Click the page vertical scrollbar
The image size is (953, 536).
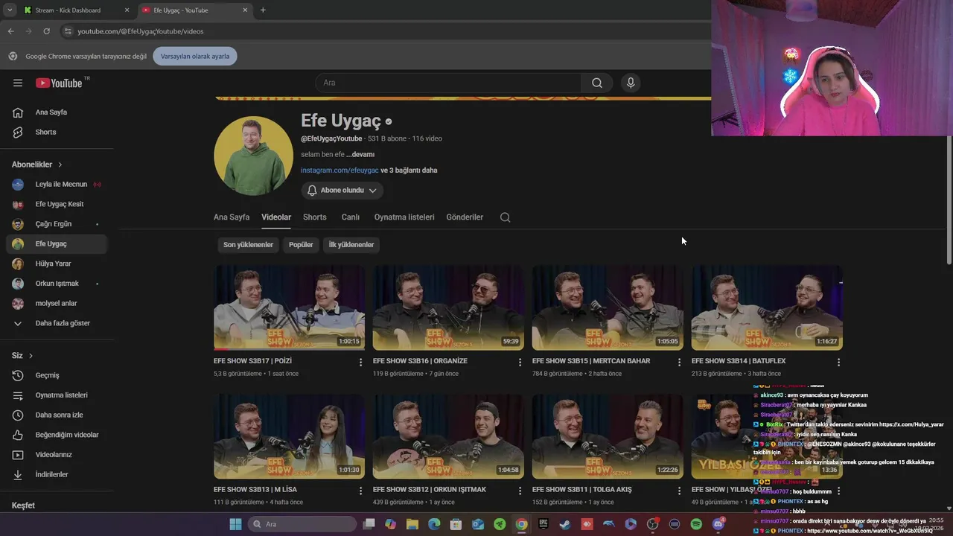tap(949, 200)
